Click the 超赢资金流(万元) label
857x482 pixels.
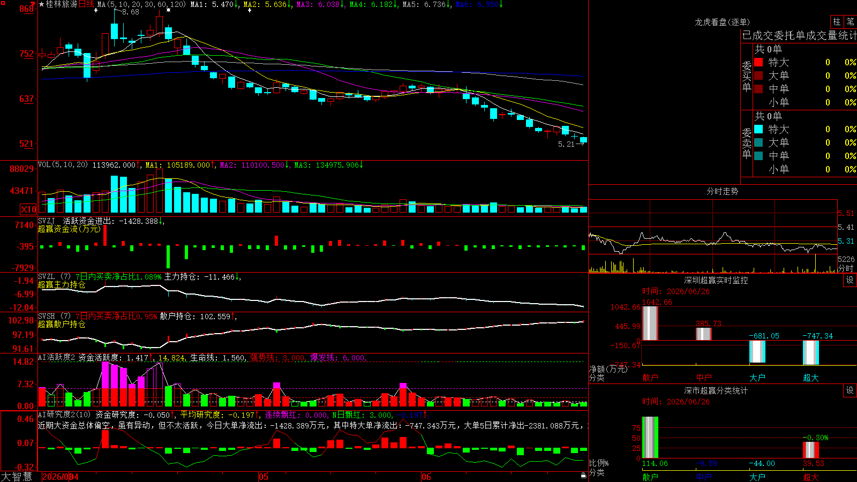click(x=69, y=229)
